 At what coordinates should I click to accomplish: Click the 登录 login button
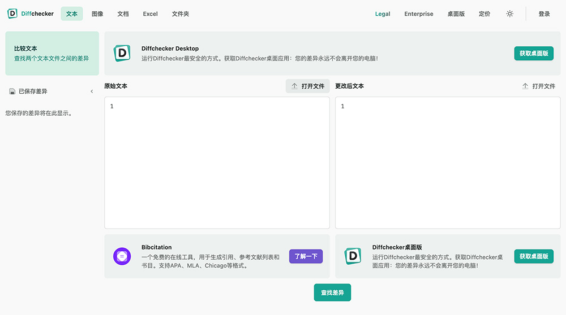point(544,14)
